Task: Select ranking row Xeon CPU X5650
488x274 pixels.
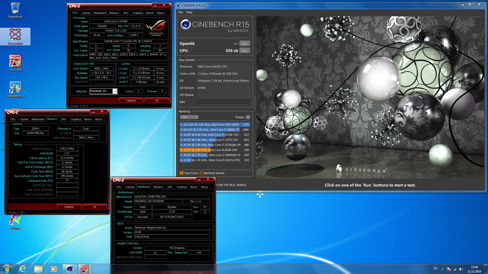Action: pos(215,125)
